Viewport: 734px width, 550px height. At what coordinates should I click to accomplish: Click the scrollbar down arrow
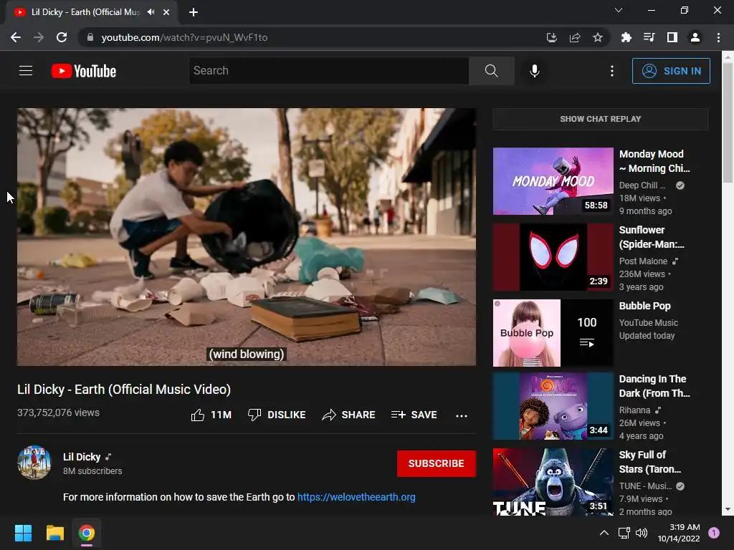point(728,509)
